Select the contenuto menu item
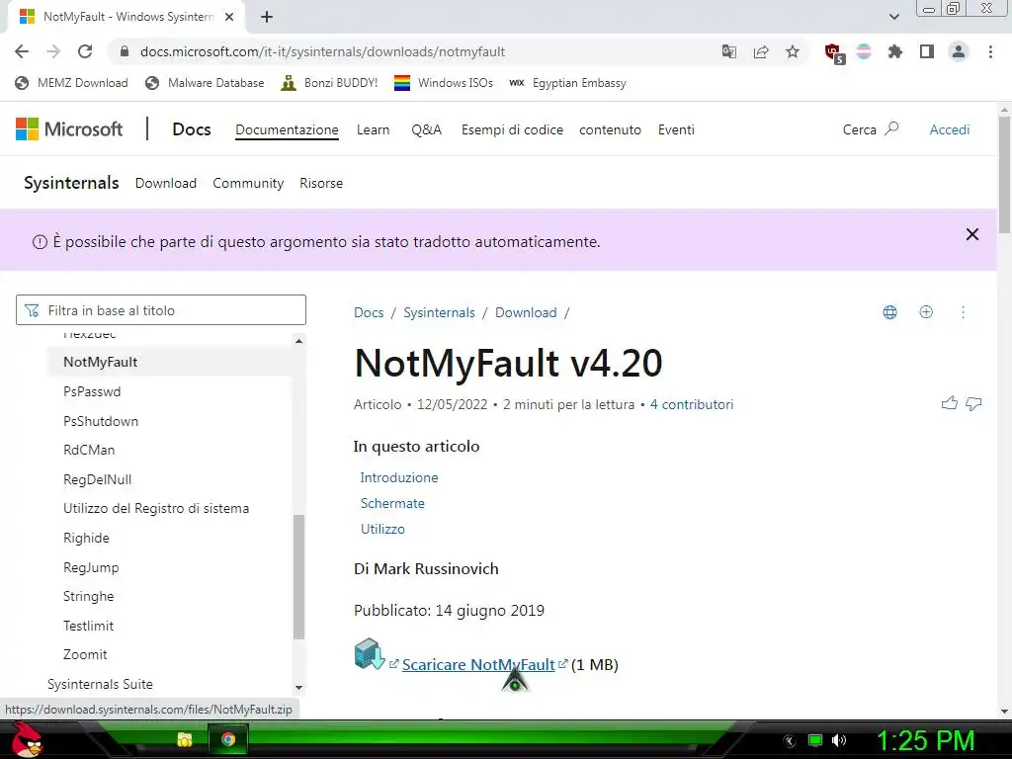The image size is (1012, 759). (611, 129)
